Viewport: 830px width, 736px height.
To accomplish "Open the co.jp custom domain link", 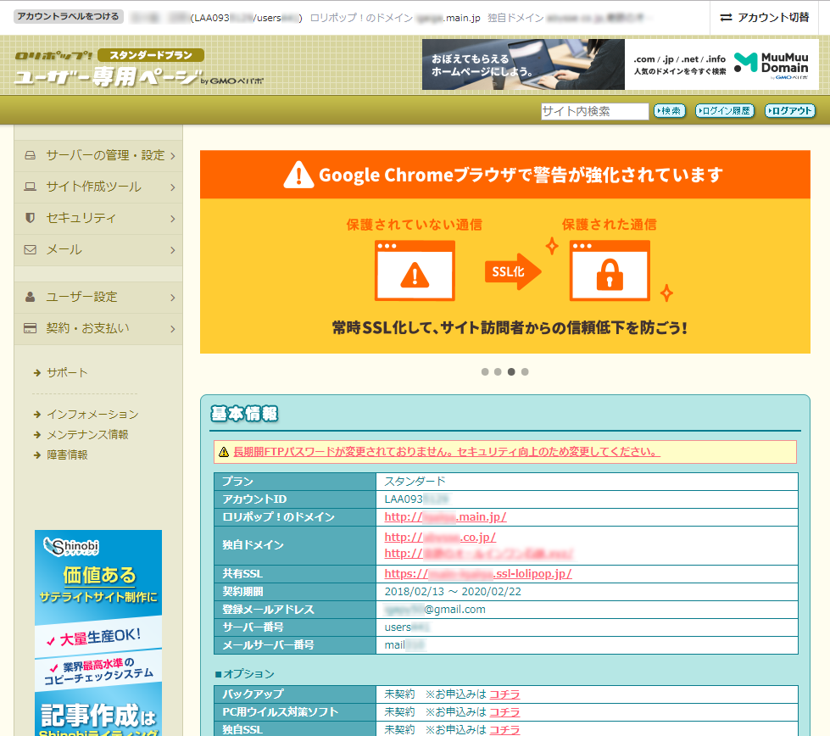I will pyautogui.click(x=440, y=537).
